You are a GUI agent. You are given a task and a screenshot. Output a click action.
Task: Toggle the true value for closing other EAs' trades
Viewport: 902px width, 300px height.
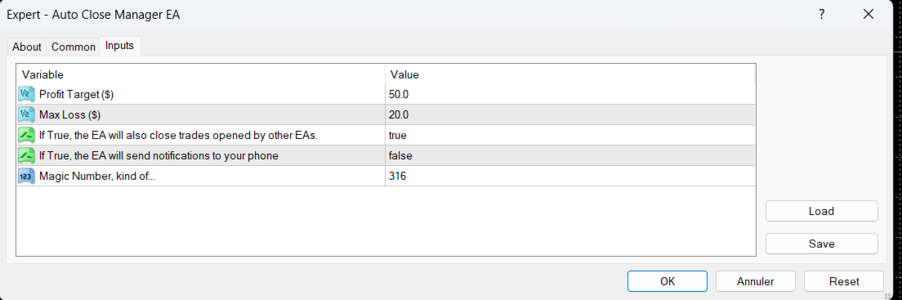[x=569, y=136]
